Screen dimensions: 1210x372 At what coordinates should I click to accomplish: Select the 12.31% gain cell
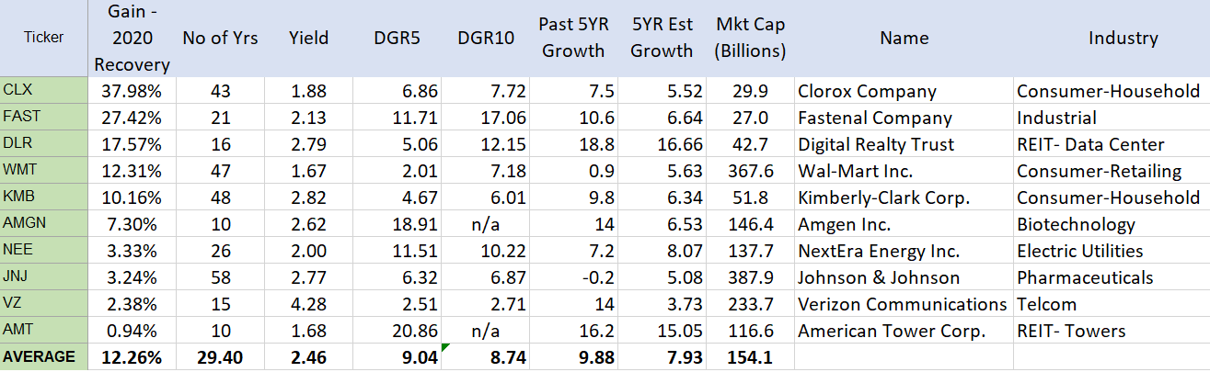133,171
